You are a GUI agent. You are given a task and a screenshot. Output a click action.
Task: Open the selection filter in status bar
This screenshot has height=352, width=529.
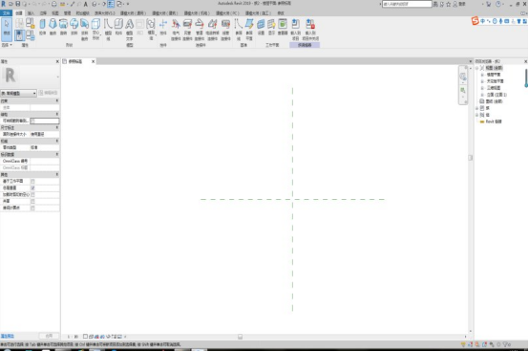tap(506, 344)
